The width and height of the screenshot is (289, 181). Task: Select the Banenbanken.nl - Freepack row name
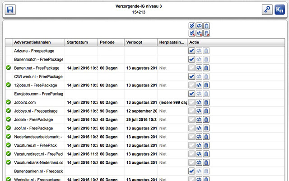tap(38, 171)
